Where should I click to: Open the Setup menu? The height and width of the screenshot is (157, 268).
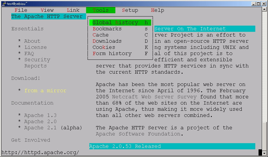pos(130,10)
